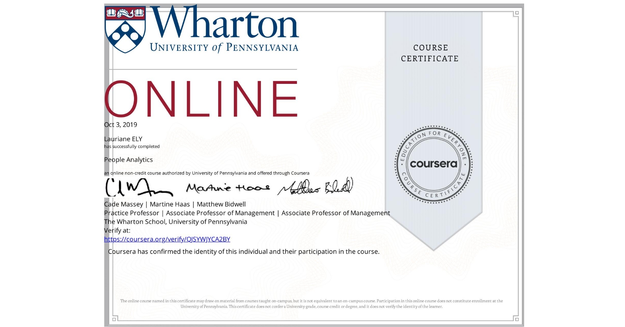This screenshot has height=327, width=625.
Task: Select the large red ONLINE heading
Action: (201, 99)
